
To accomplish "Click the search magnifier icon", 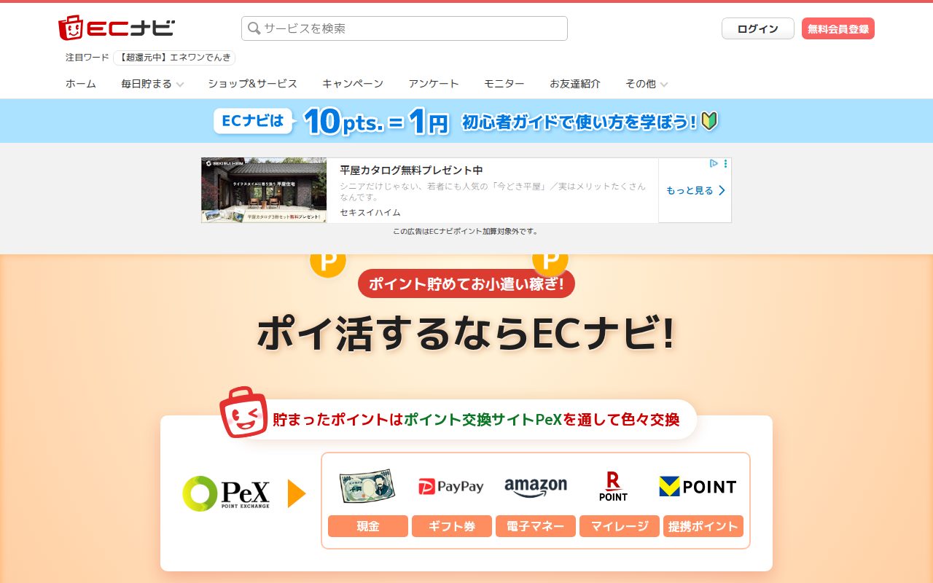I will coord(254,28).
